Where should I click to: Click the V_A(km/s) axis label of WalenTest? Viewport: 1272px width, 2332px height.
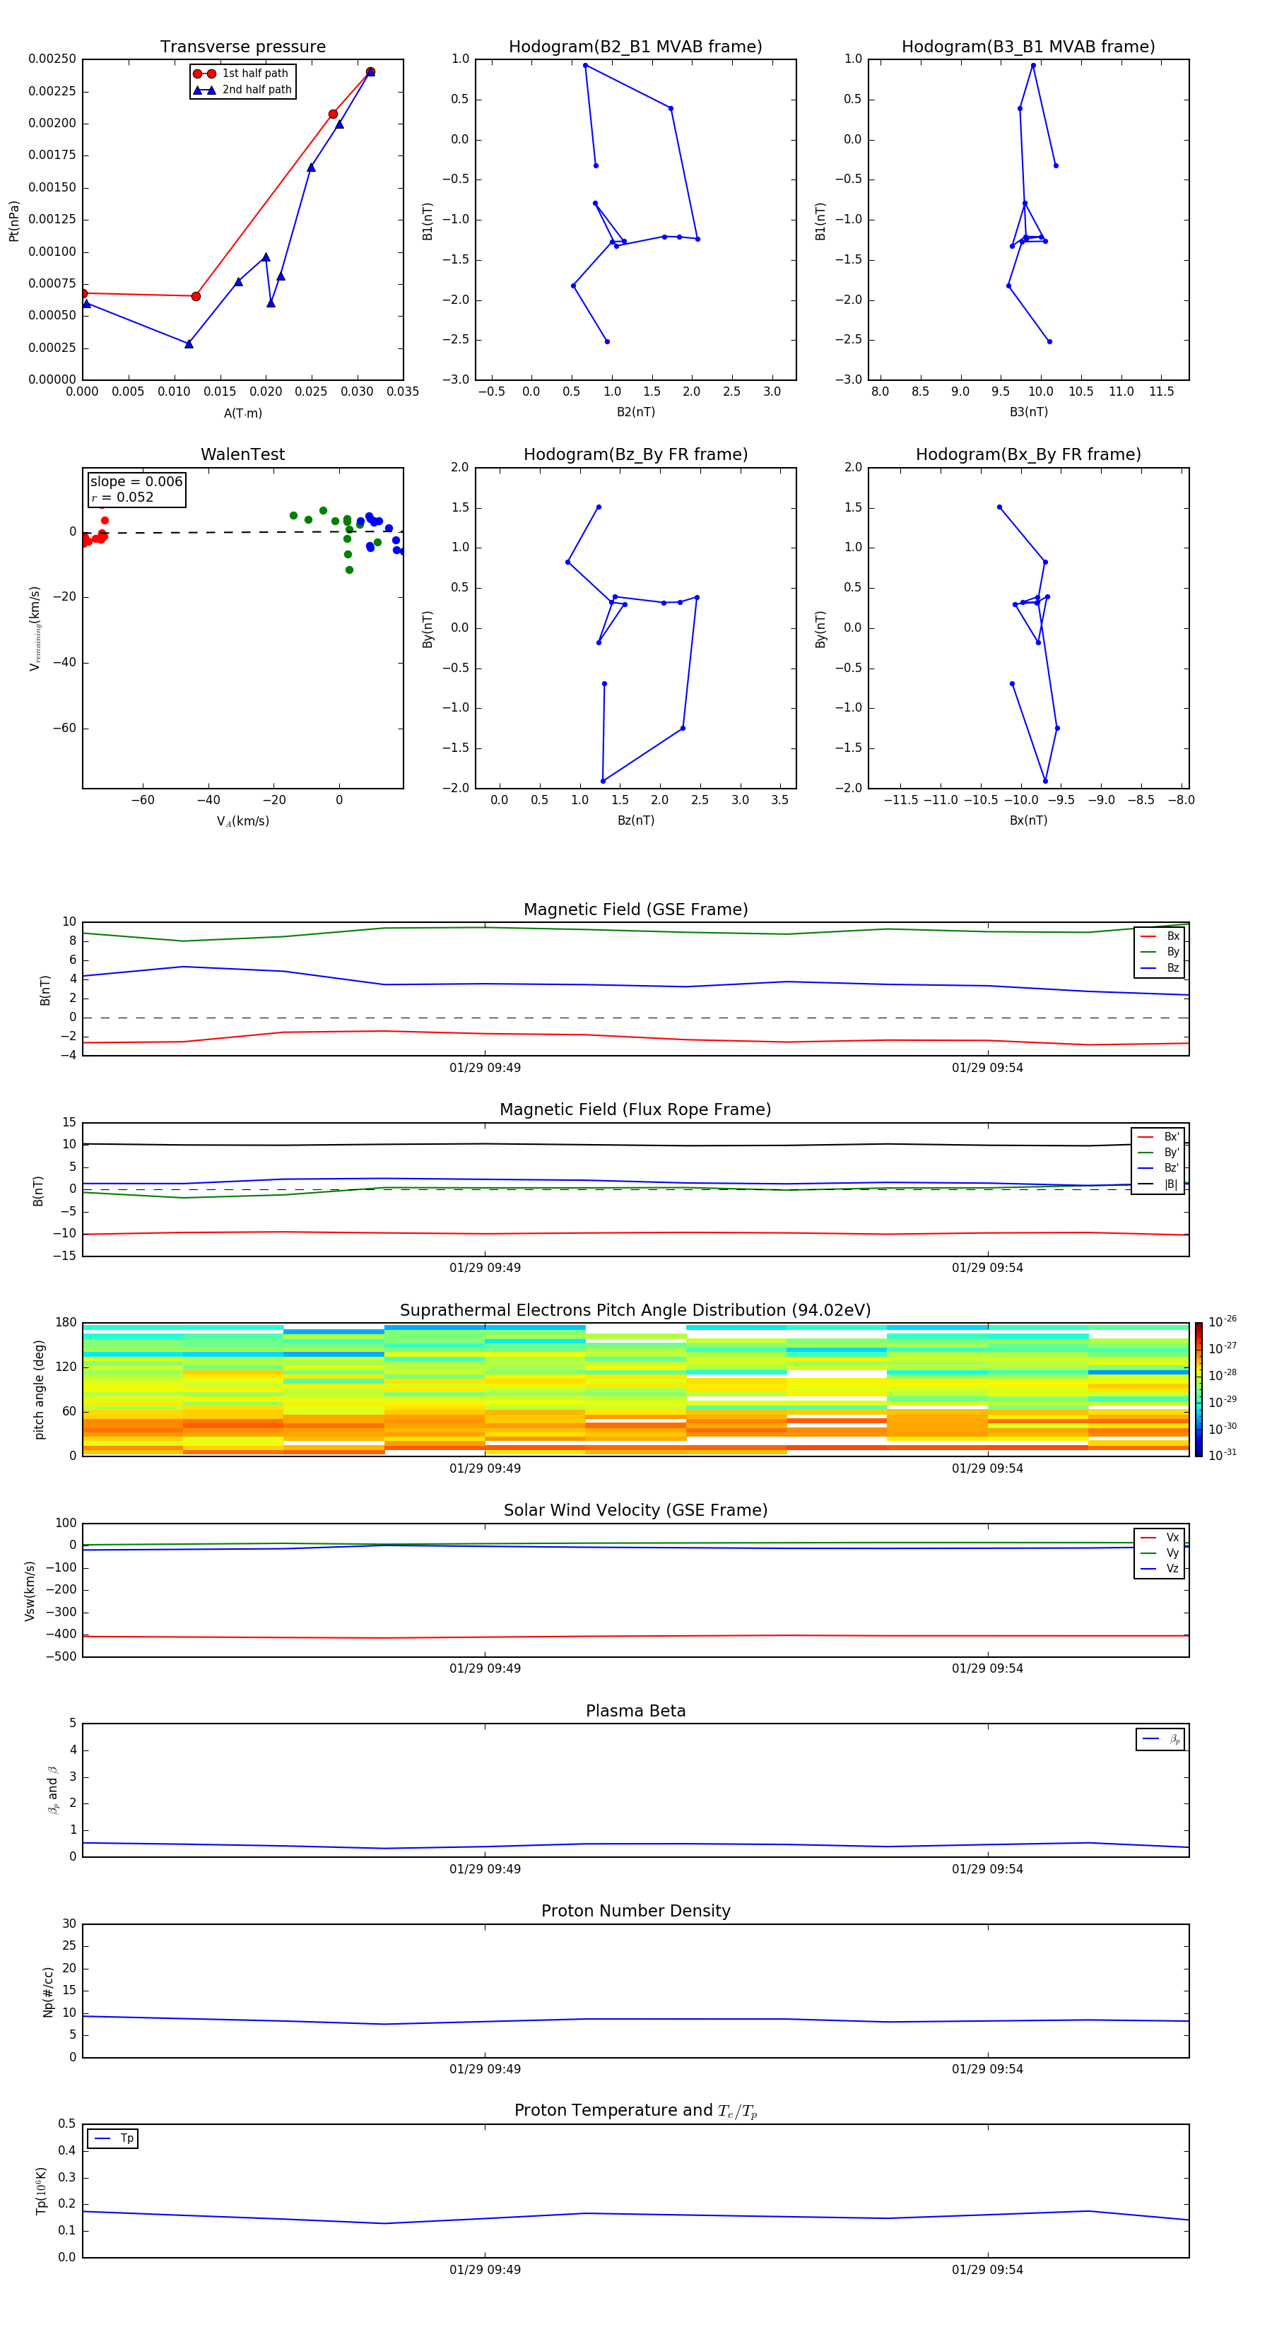pos(242,821)
